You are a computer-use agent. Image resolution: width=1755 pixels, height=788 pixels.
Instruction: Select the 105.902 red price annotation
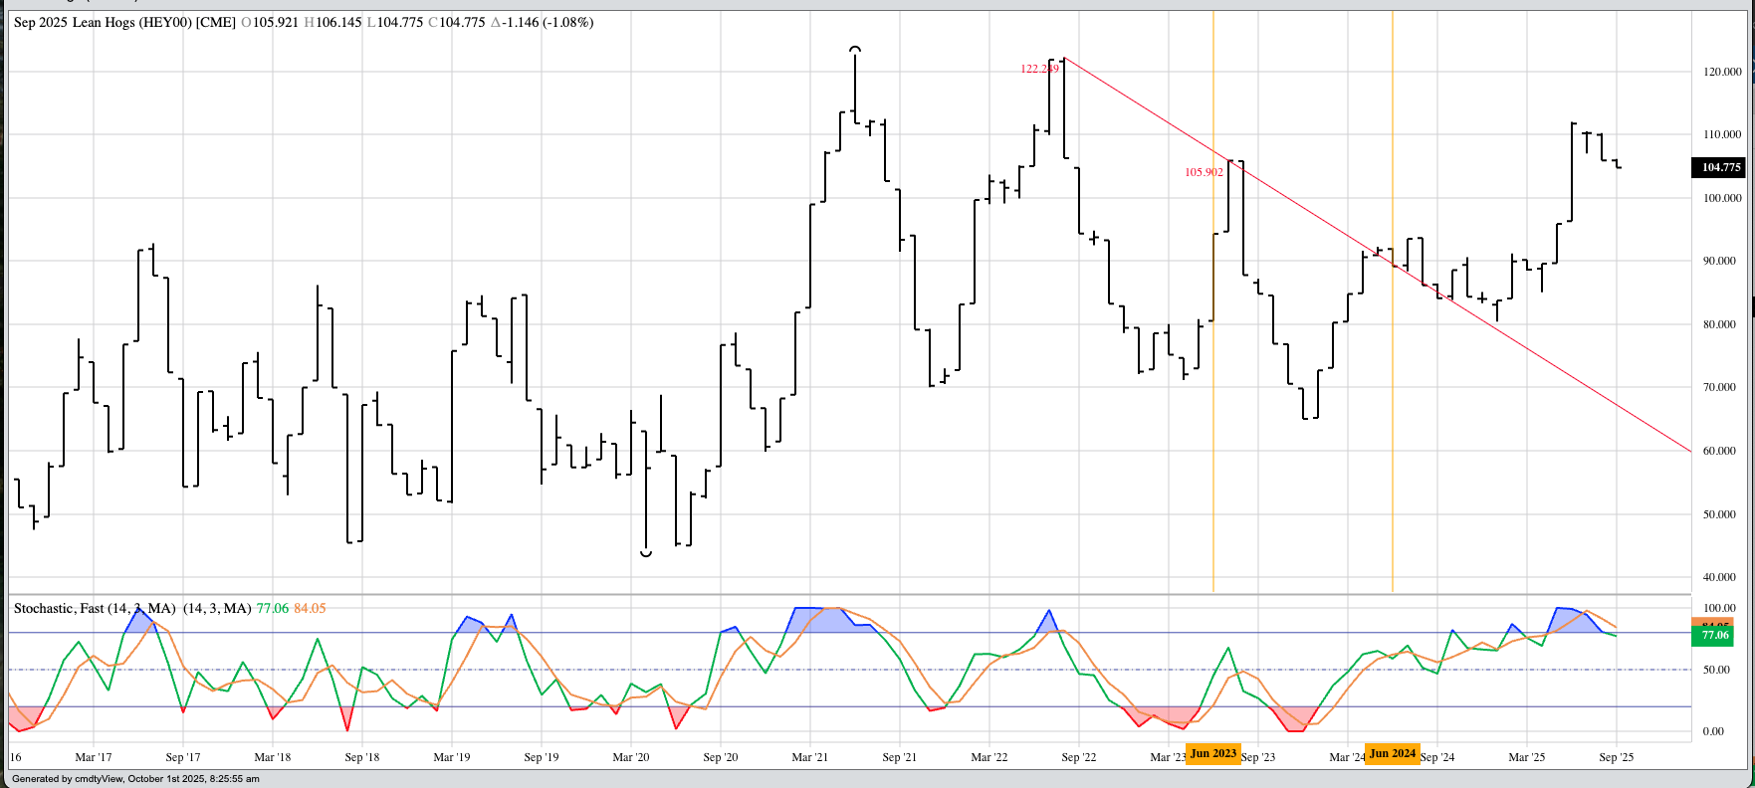1204,172
